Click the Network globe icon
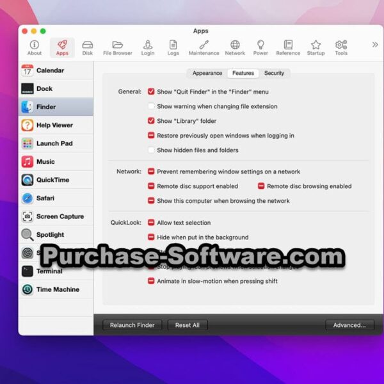Image resolution: width=384 pixels, height=384 pixels. point(235,45)
